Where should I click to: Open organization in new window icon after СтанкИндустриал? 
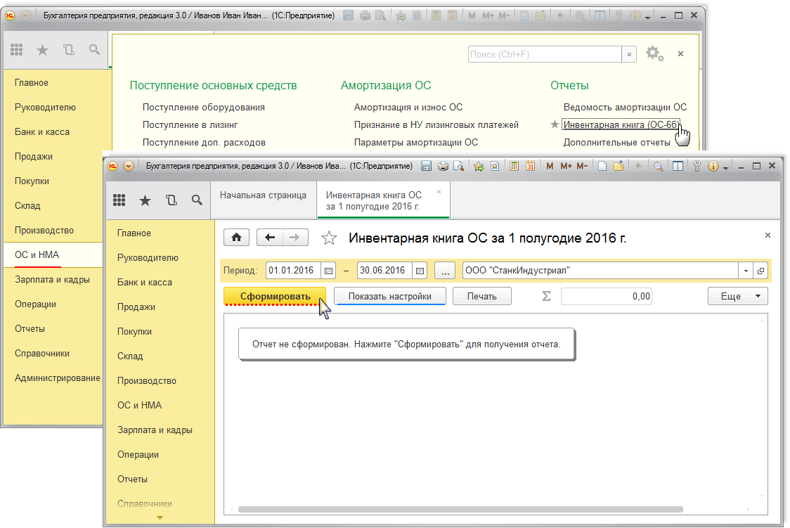pos(760,271)
